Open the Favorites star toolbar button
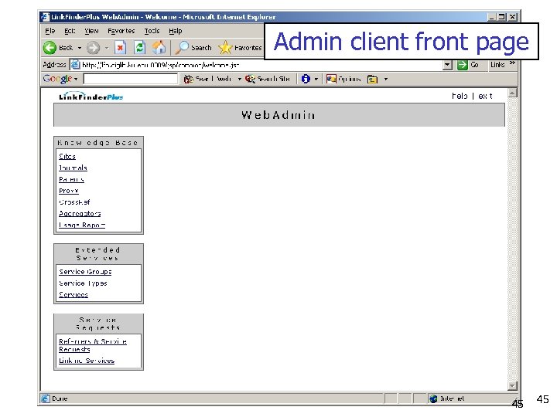 (x=240, y=48)
